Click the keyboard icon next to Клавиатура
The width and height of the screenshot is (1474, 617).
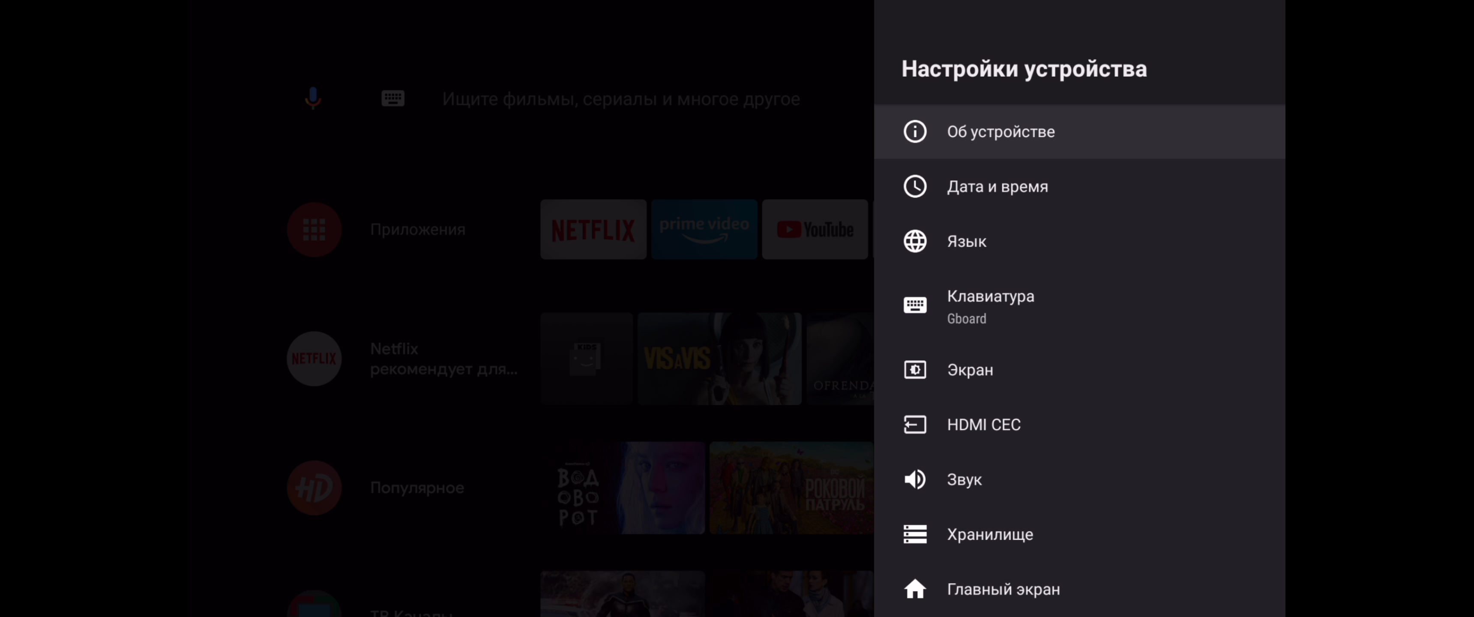[914, 305]
